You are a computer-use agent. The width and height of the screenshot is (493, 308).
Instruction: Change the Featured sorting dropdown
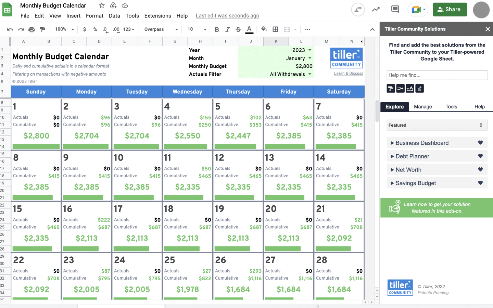pyautogui.click(x=437, y=125)
